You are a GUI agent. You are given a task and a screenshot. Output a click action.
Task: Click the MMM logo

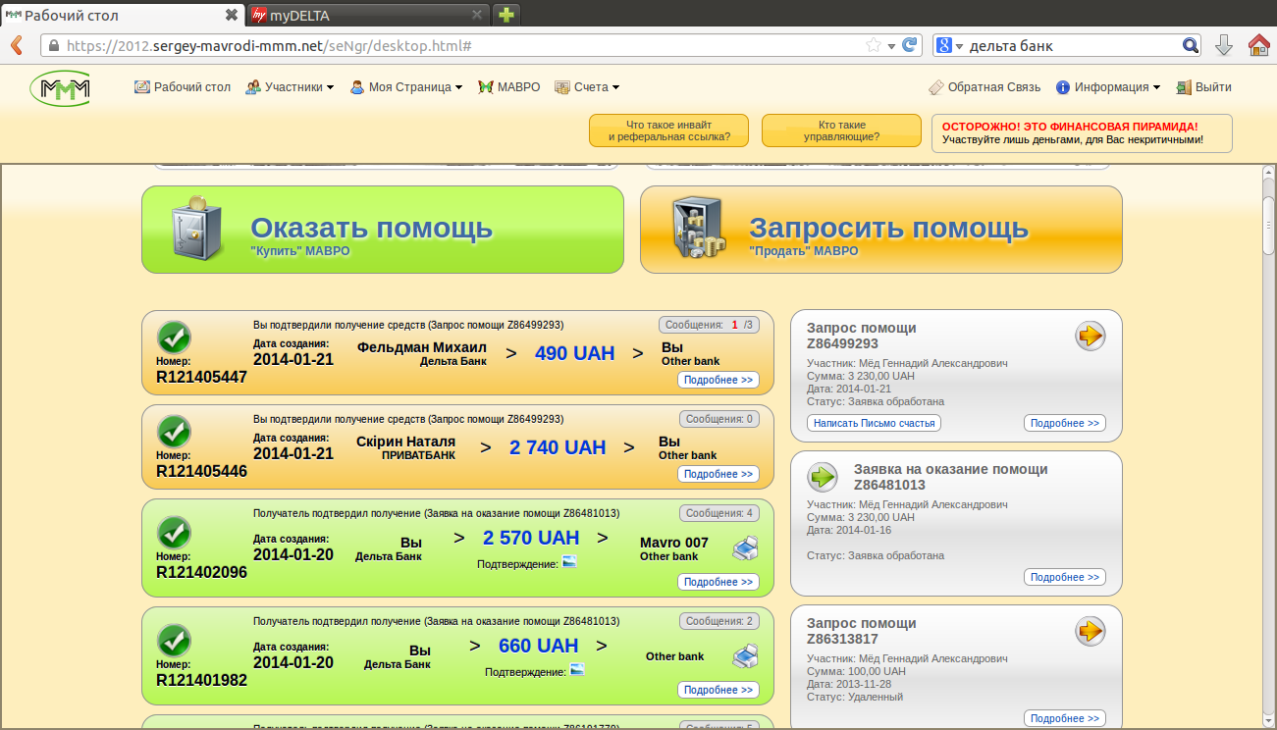pos(61,88)
